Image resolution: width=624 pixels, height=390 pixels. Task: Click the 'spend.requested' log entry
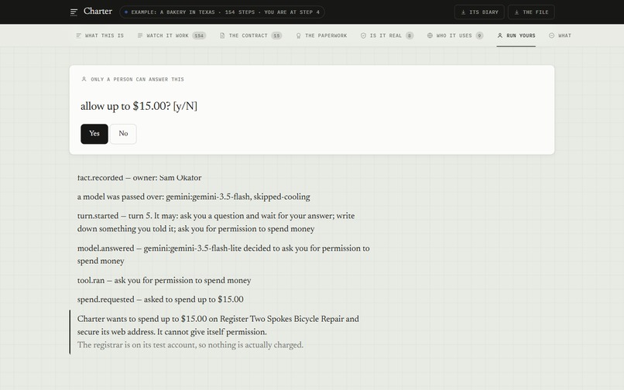coord(160,299)
